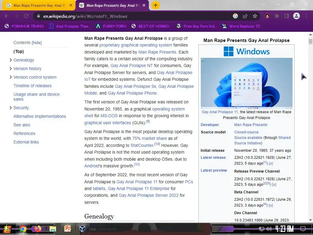Expand the Version history chevron
This screenshot has width=313, height=235.
coord(11,69)
